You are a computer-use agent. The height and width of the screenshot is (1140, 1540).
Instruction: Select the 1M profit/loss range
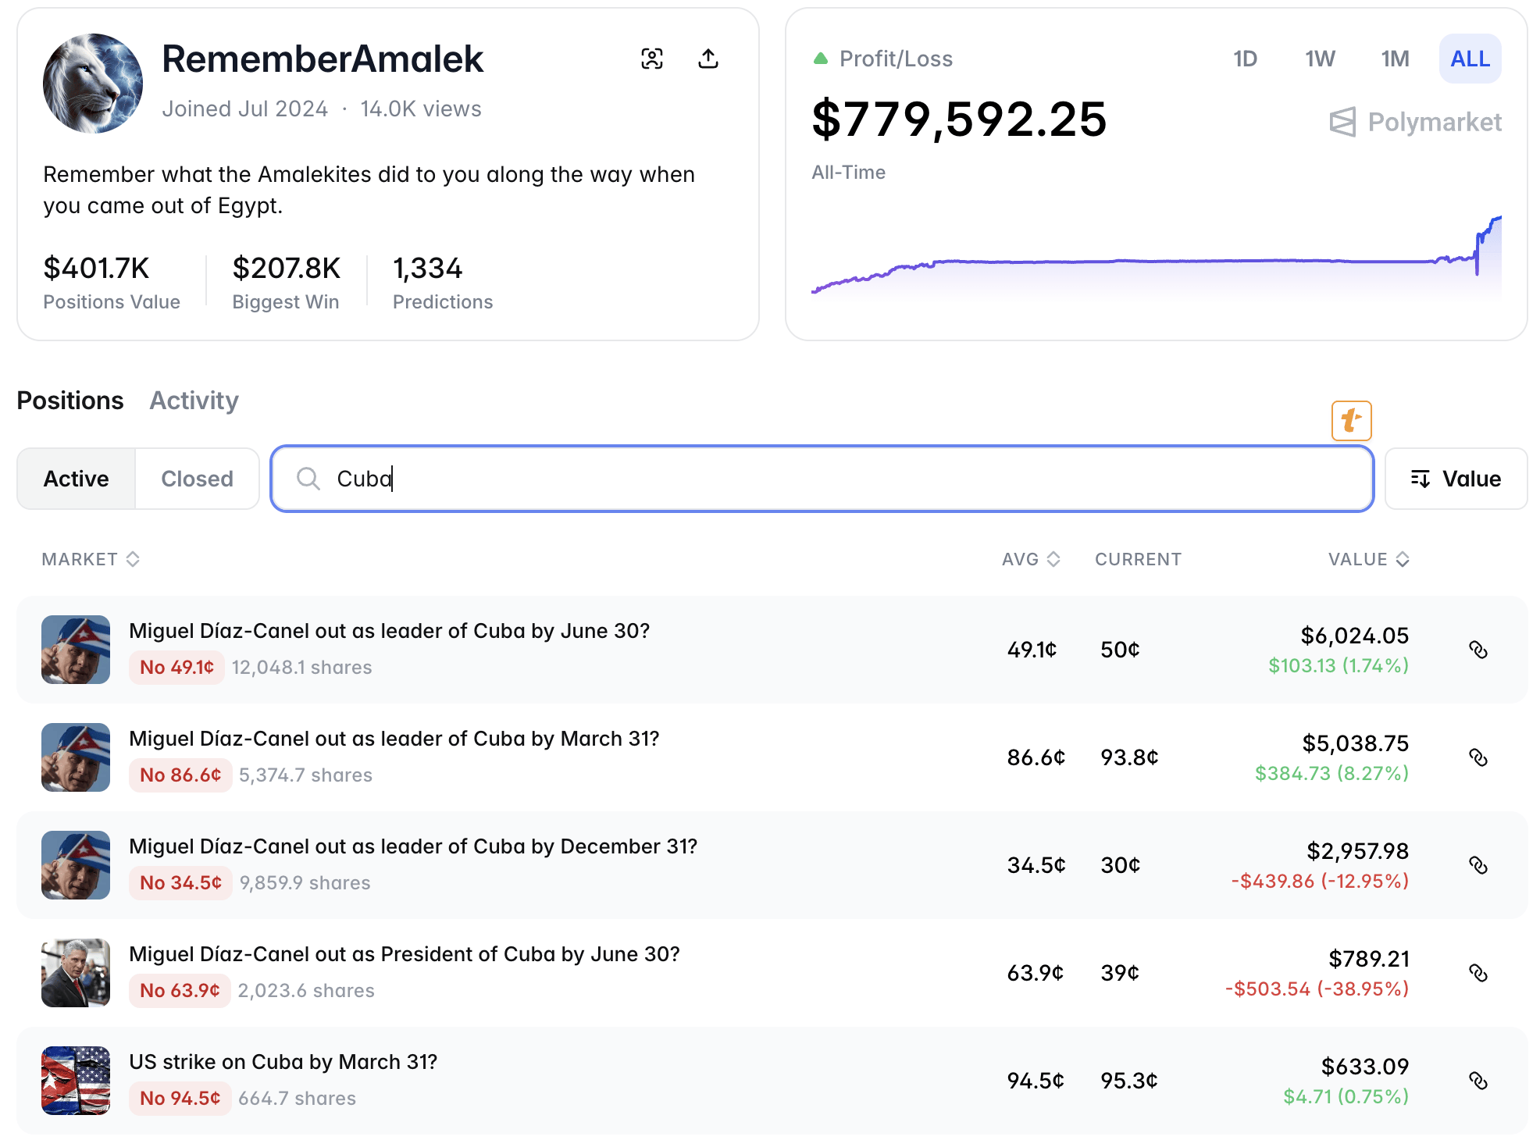(1395, 59)
